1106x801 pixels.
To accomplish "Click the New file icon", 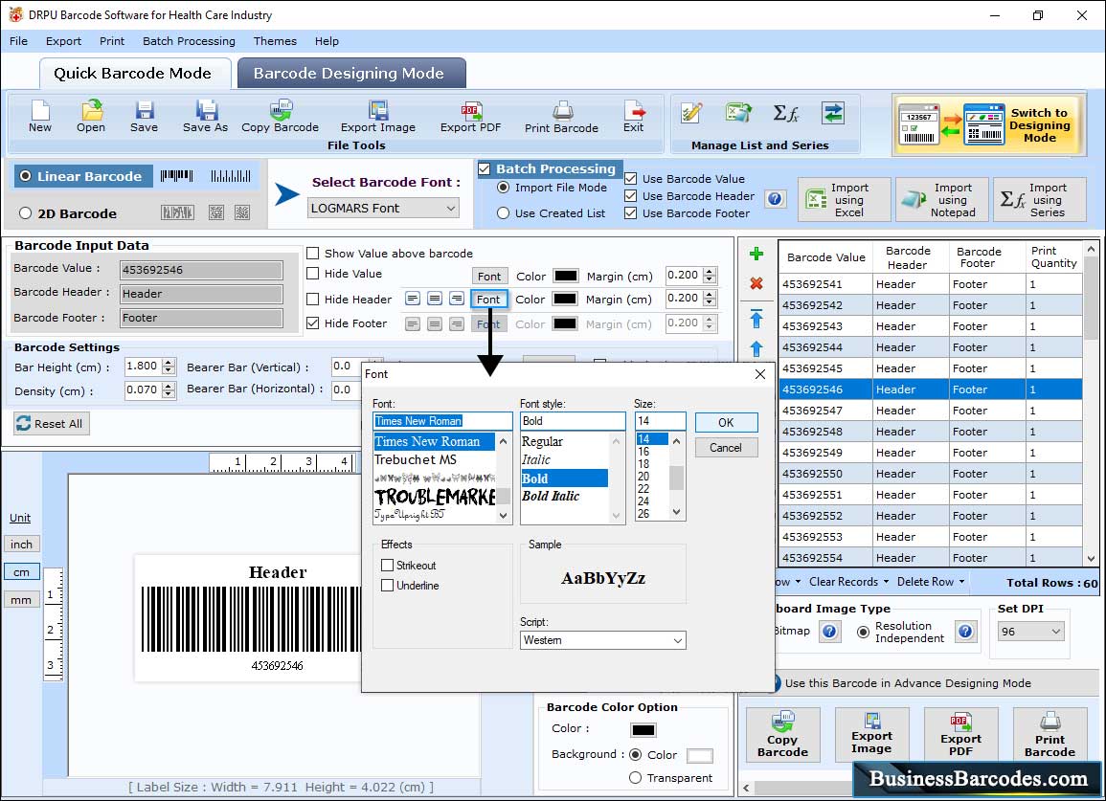I will [40, 117].
